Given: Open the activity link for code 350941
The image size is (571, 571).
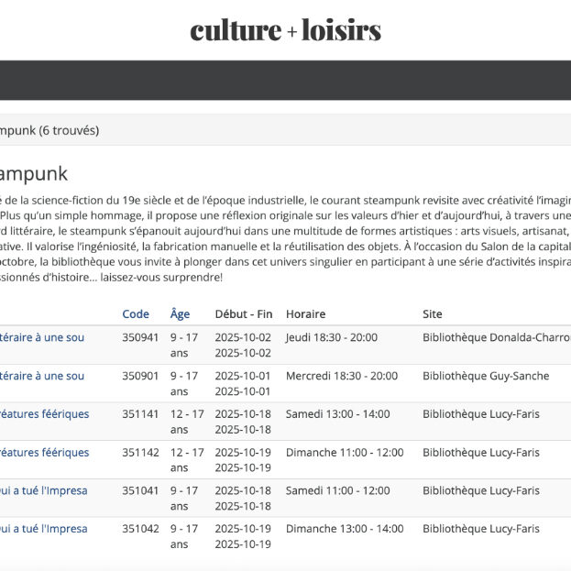Looking at the screenshot, I should click(x=42, y=337).
